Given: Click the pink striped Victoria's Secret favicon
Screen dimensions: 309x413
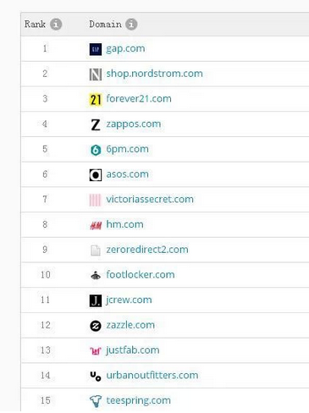Looking at the screenshot, I should coord(95,201).
